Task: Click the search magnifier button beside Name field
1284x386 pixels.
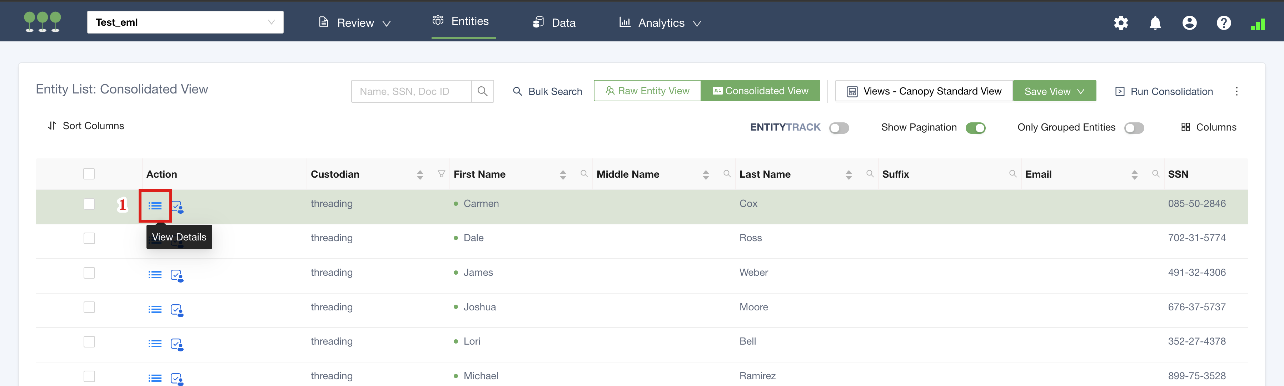Action: 482,92
